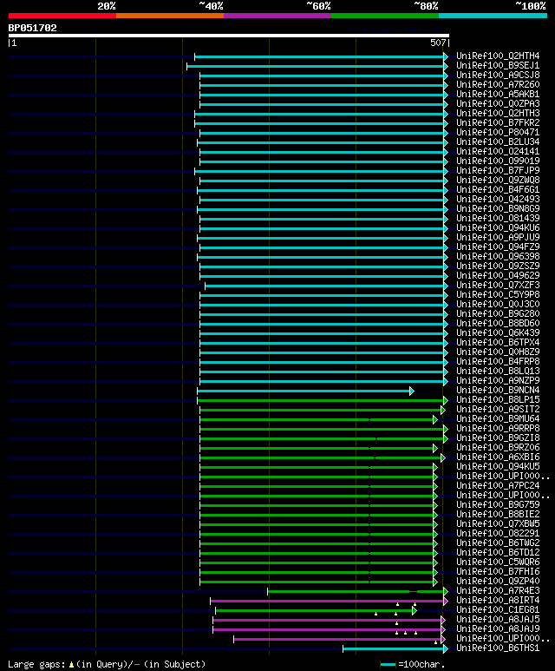Open hit UniRef100_B9N8G9
Image resolution: width=555 pixels, height=671 pixels.
pyautogui.click(x=498, y=209)
